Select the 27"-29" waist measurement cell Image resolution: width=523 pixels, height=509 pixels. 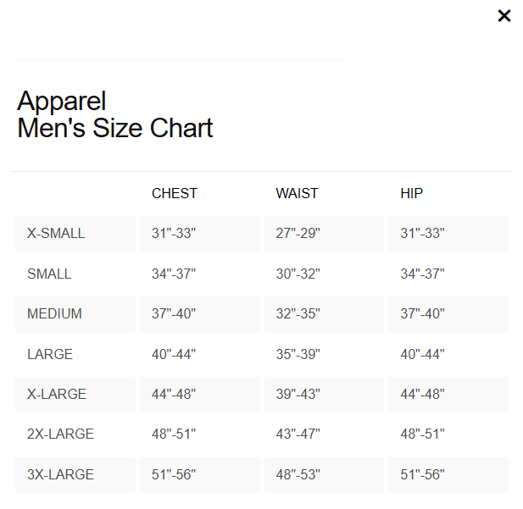[x=298, y=233]
